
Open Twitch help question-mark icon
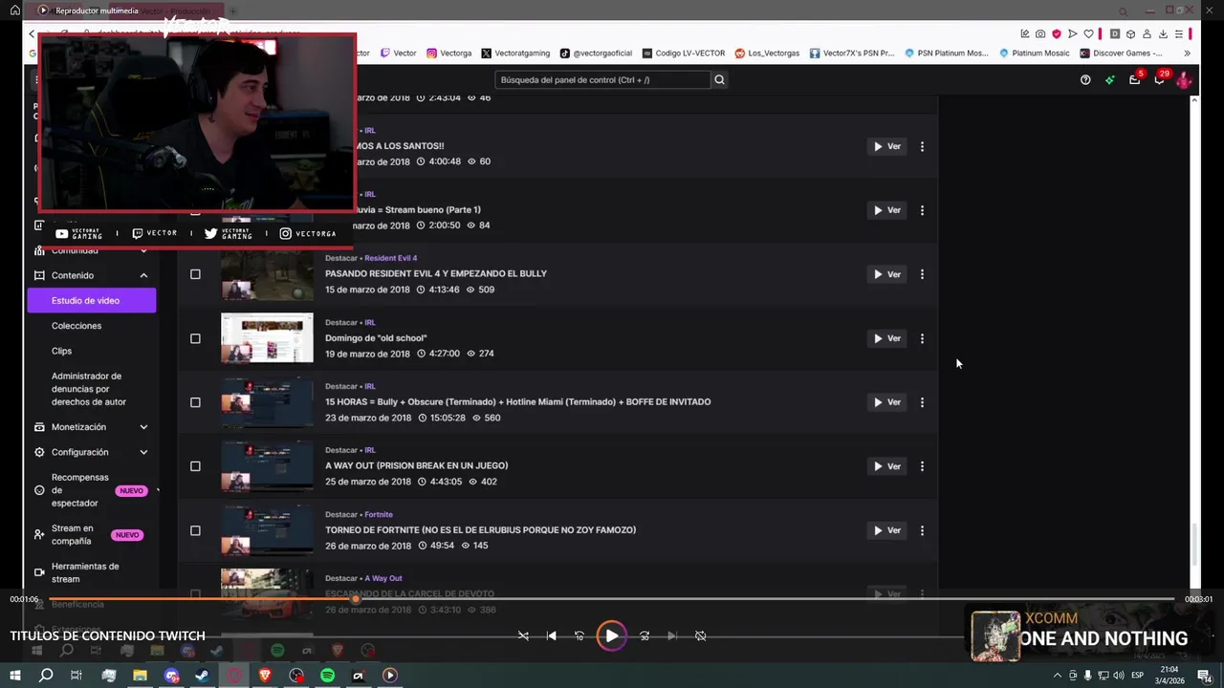point(1085,80)
